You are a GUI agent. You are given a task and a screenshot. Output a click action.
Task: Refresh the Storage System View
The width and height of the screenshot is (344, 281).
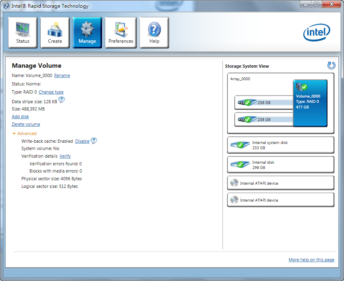(331, 66)
